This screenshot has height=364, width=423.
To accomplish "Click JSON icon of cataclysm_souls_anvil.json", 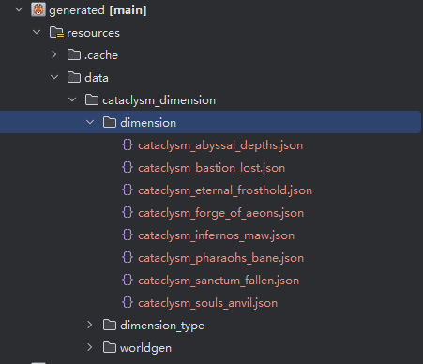I will tap(128, 303).
